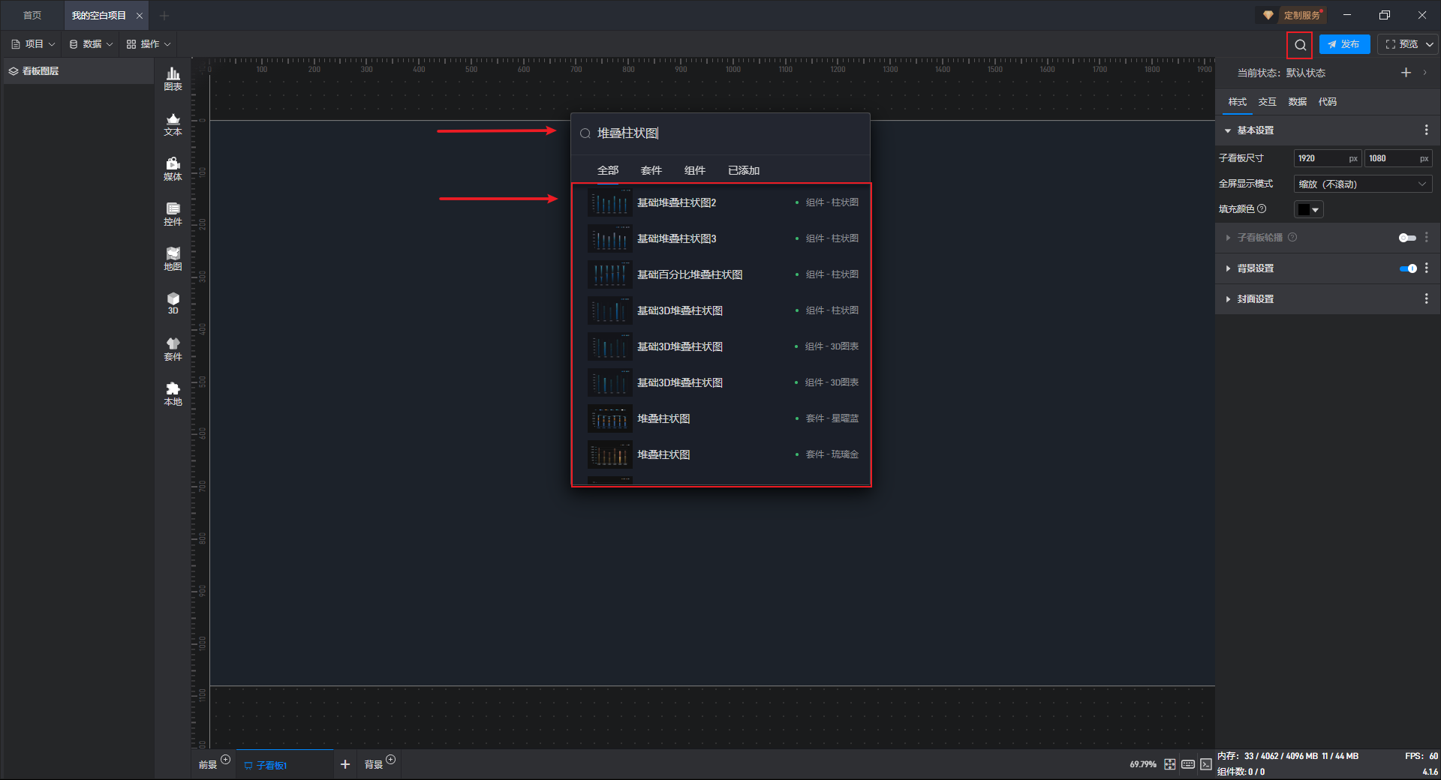
Task: Open more options for 子看板轮播
Action: pyautogui.click(x=1426, y=238)
